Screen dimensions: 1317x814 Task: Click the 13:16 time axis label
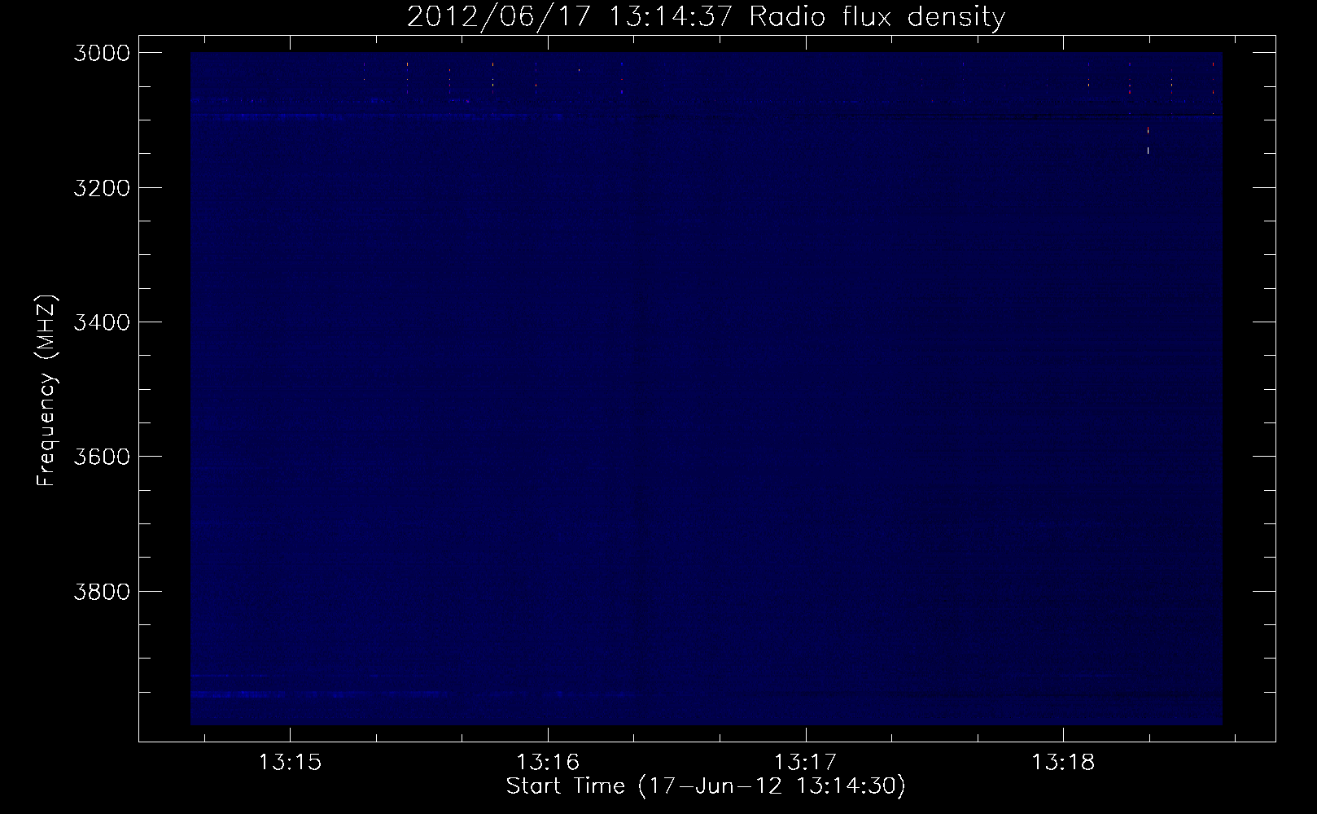coord(548,763)
